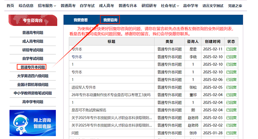This screenshot has height=139, width=258.
Task: Open the 问题 entry by 张帅
Action: point(75,133)
